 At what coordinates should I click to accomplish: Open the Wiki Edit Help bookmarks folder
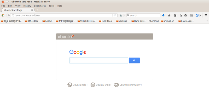point(87,21)
